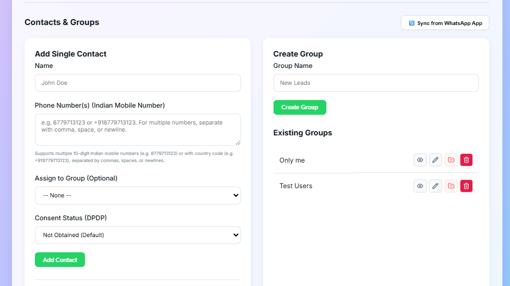Click the 'Existing Groups' heading
510x286 pixels.
[302, 133]
